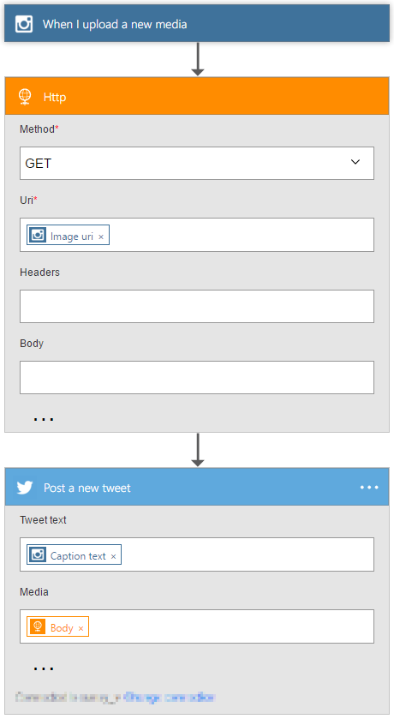
Task: Click inside the Headers input field
Action: point(196,306)
